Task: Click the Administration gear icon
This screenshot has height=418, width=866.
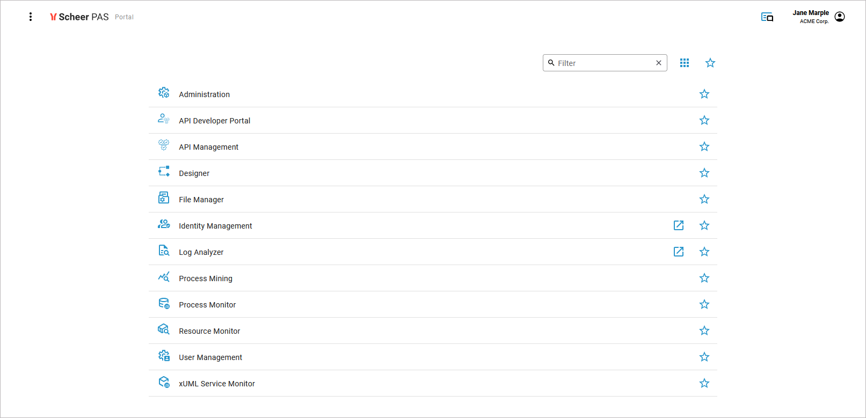Action: coord(164,93)
